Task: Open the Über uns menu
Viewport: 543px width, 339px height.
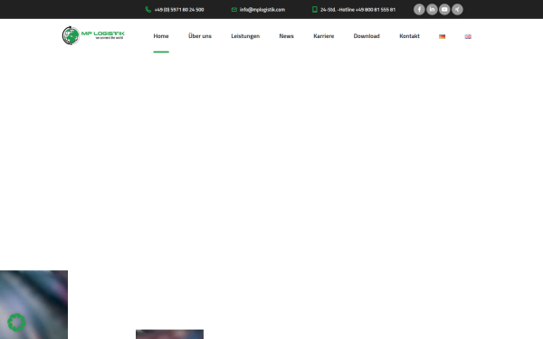Action: click(200, 36)
